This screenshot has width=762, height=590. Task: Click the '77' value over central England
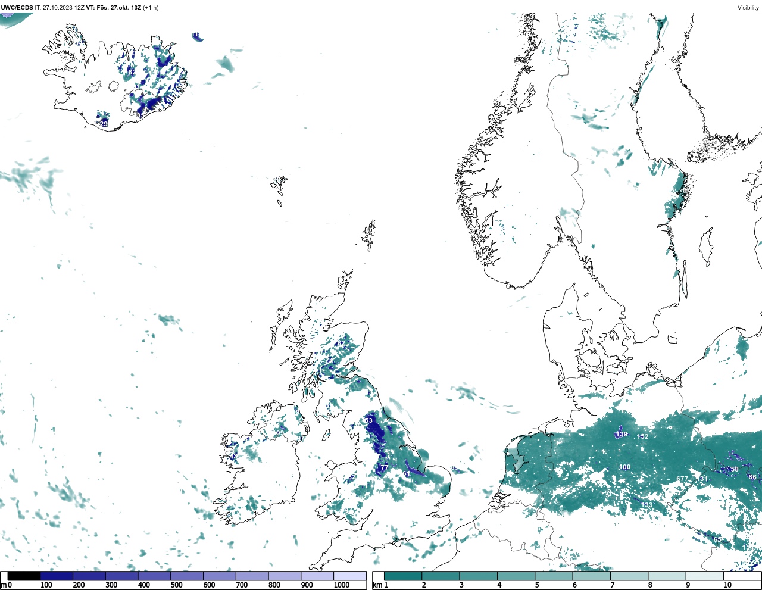coord(383,467)
